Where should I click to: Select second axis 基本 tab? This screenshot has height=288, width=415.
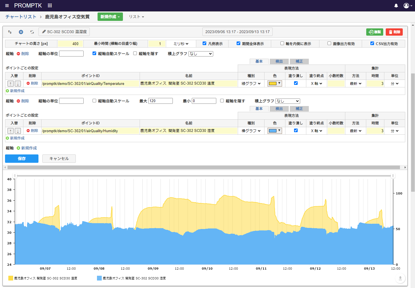(x=259, y=109)
